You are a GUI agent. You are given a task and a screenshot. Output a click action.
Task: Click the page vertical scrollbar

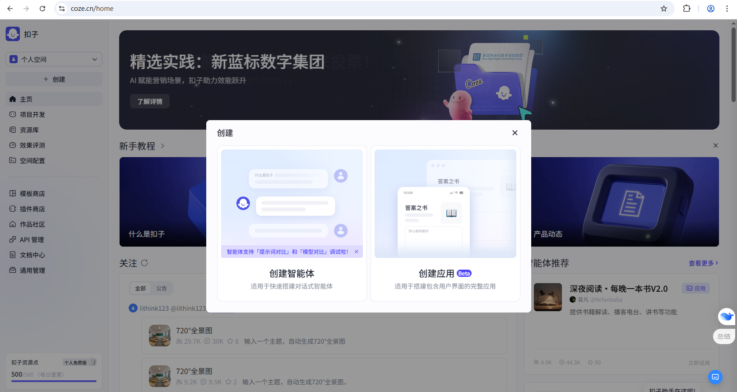pos(734,65)
